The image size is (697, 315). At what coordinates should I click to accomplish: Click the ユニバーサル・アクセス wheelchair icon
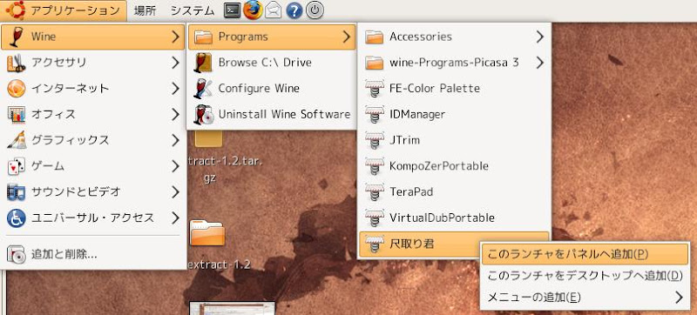click(16, 218)
